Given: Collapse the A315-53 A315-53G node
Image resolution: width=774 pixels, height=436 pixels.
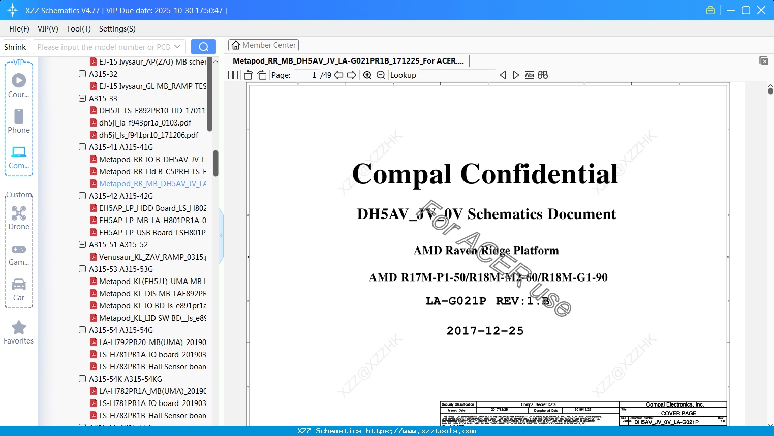Looking at the screenshot, I should (x=82, y=269).
